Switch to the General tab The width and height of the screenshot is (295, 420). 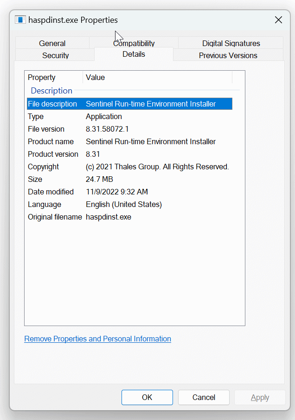click(52, 43)
